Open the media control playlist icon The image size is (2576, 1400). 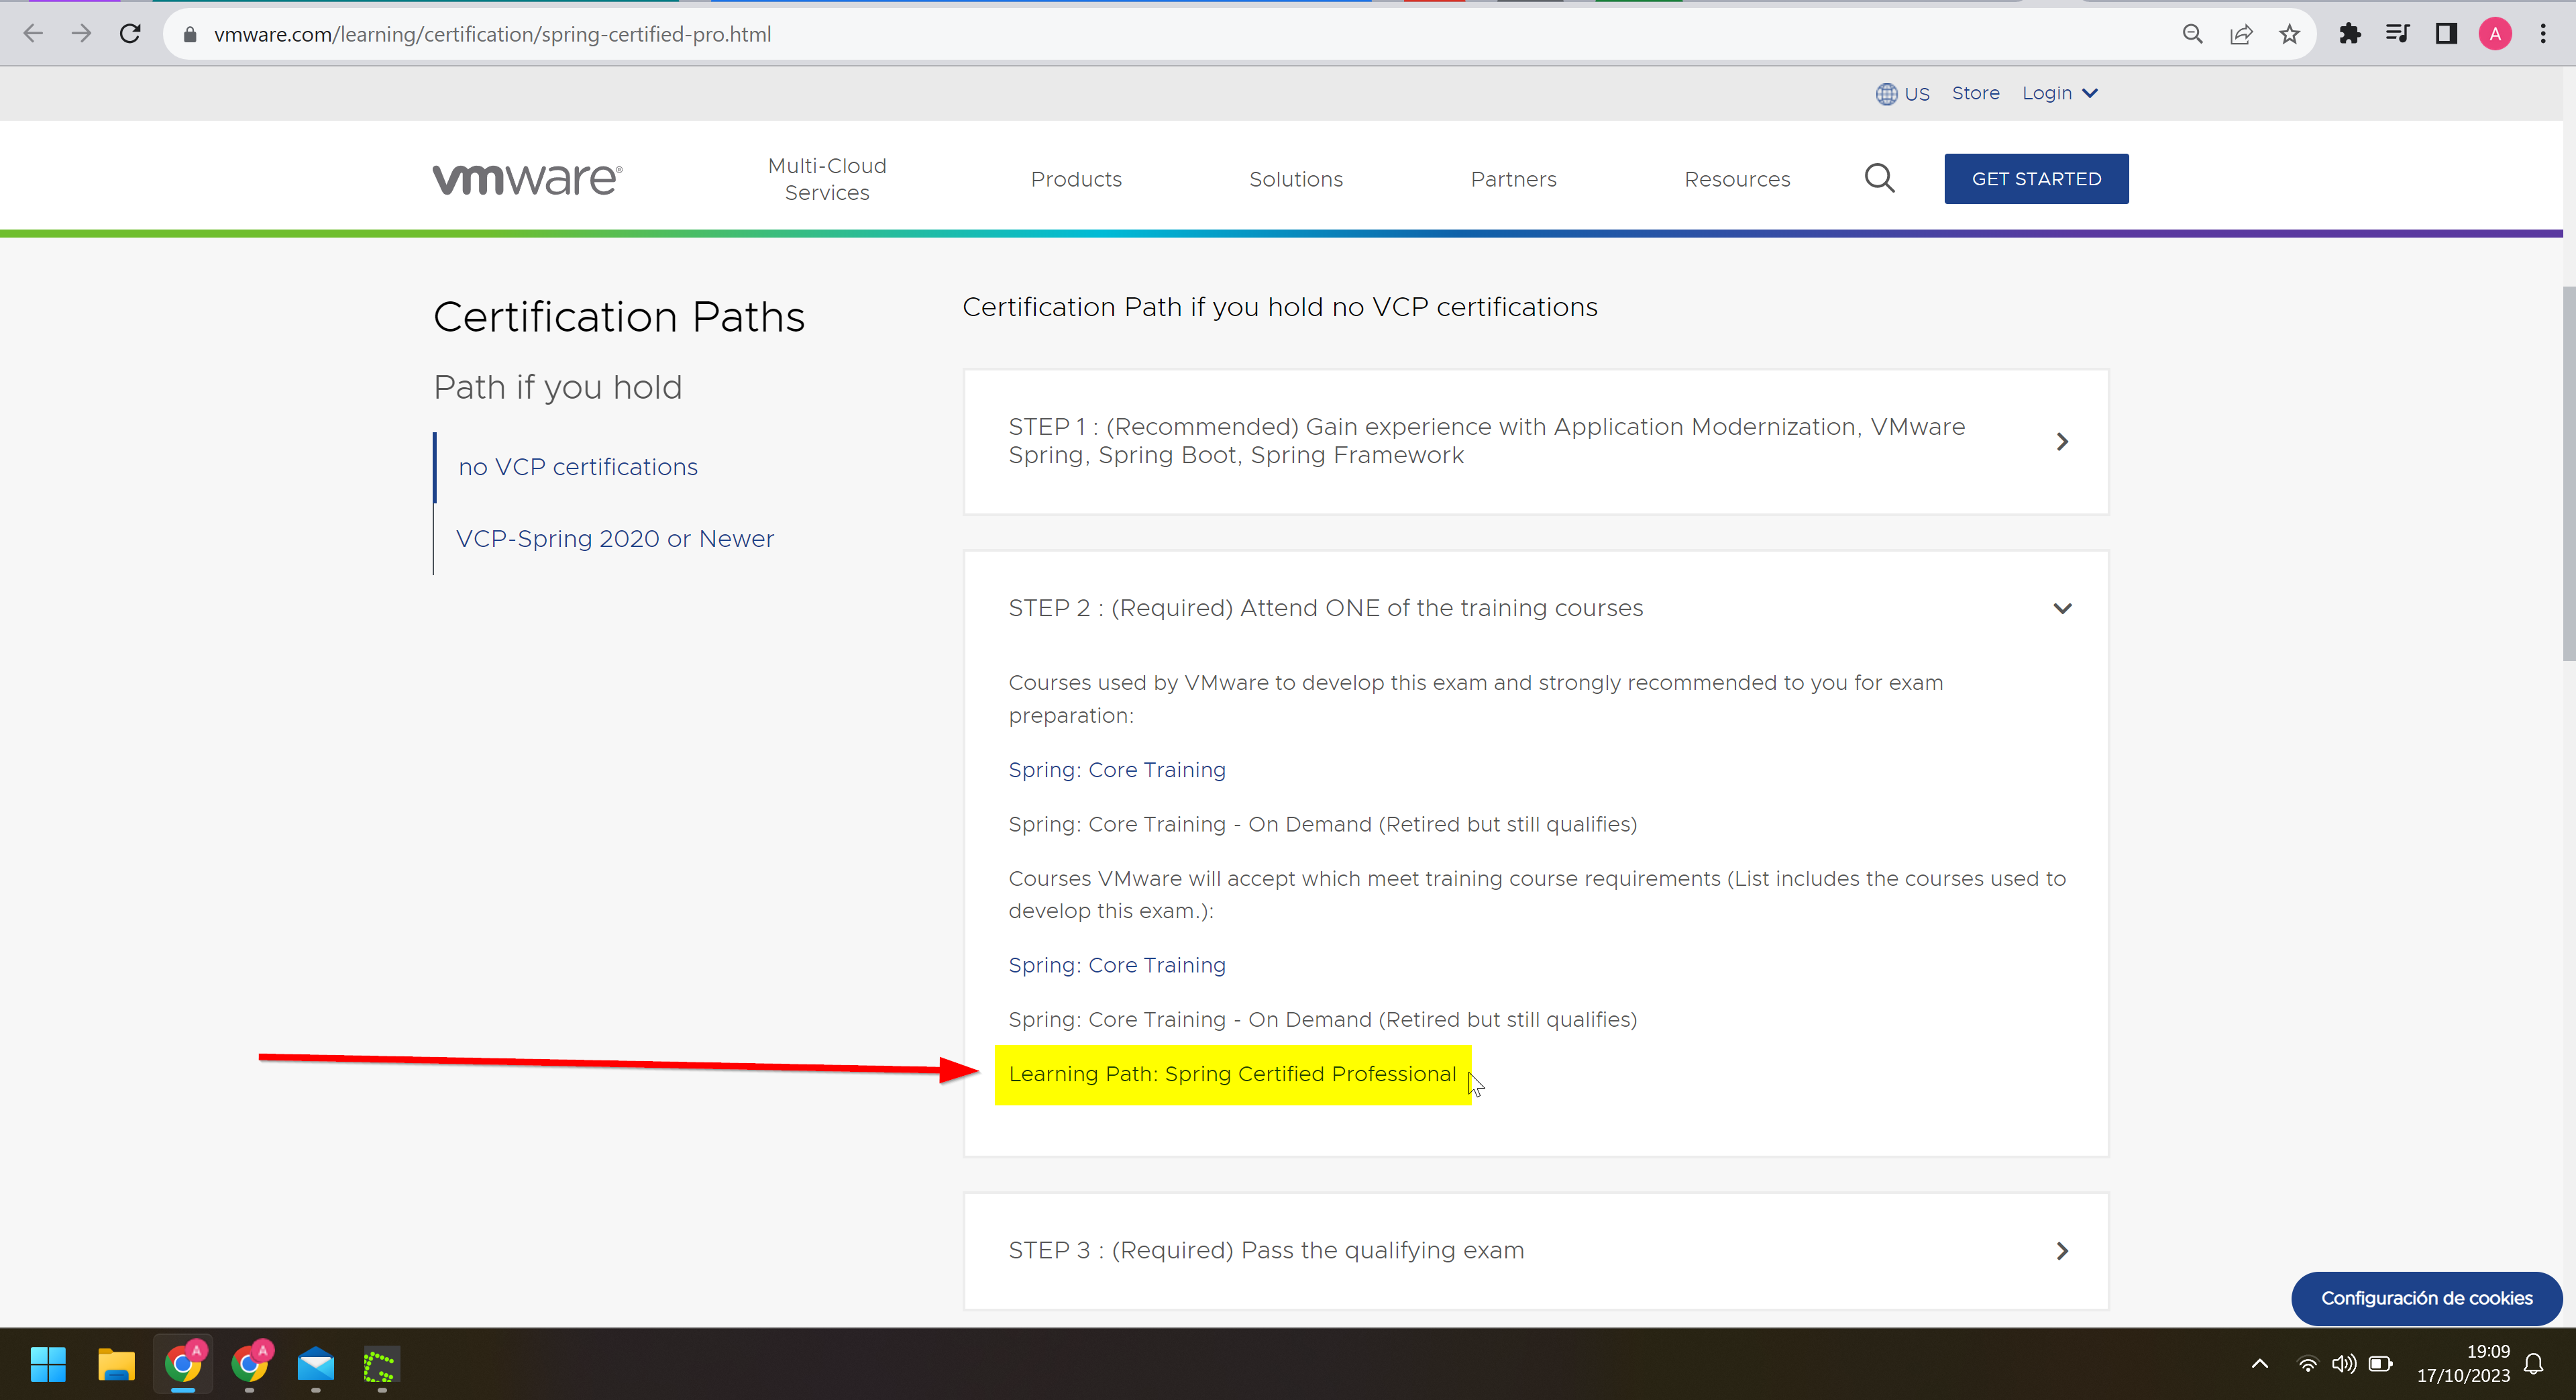tap(2398, 34)
